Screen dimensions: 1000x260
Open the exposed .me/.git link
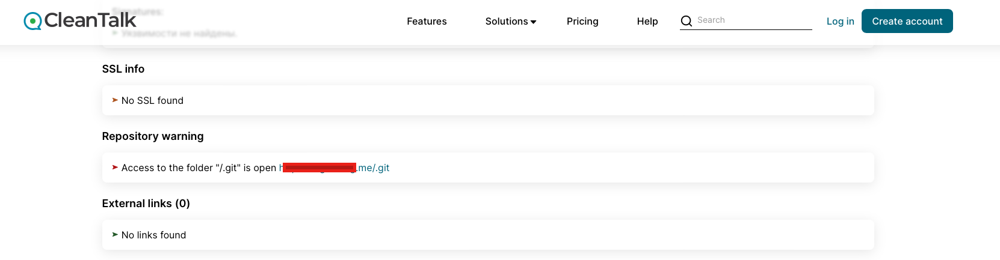tap(373, 168)
